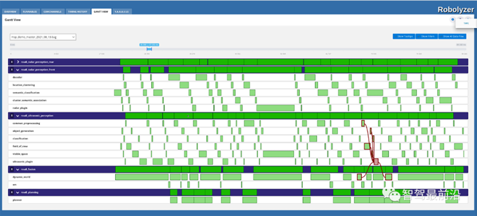Select the classification row label
Image resolution: width=477 pixels, height=216 pixels.
coord(20,139)
